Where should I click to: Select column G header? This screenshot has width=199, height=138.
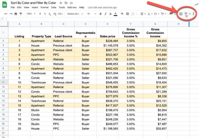[x=155, y=24]
